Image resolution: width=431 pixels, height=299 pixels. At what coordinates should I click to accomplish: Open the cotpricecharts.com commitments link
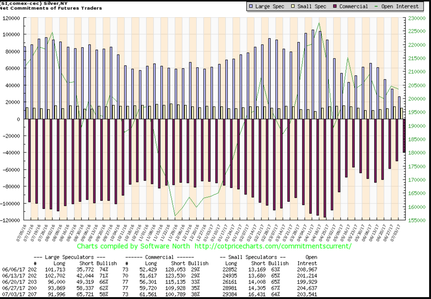(273, 246)
